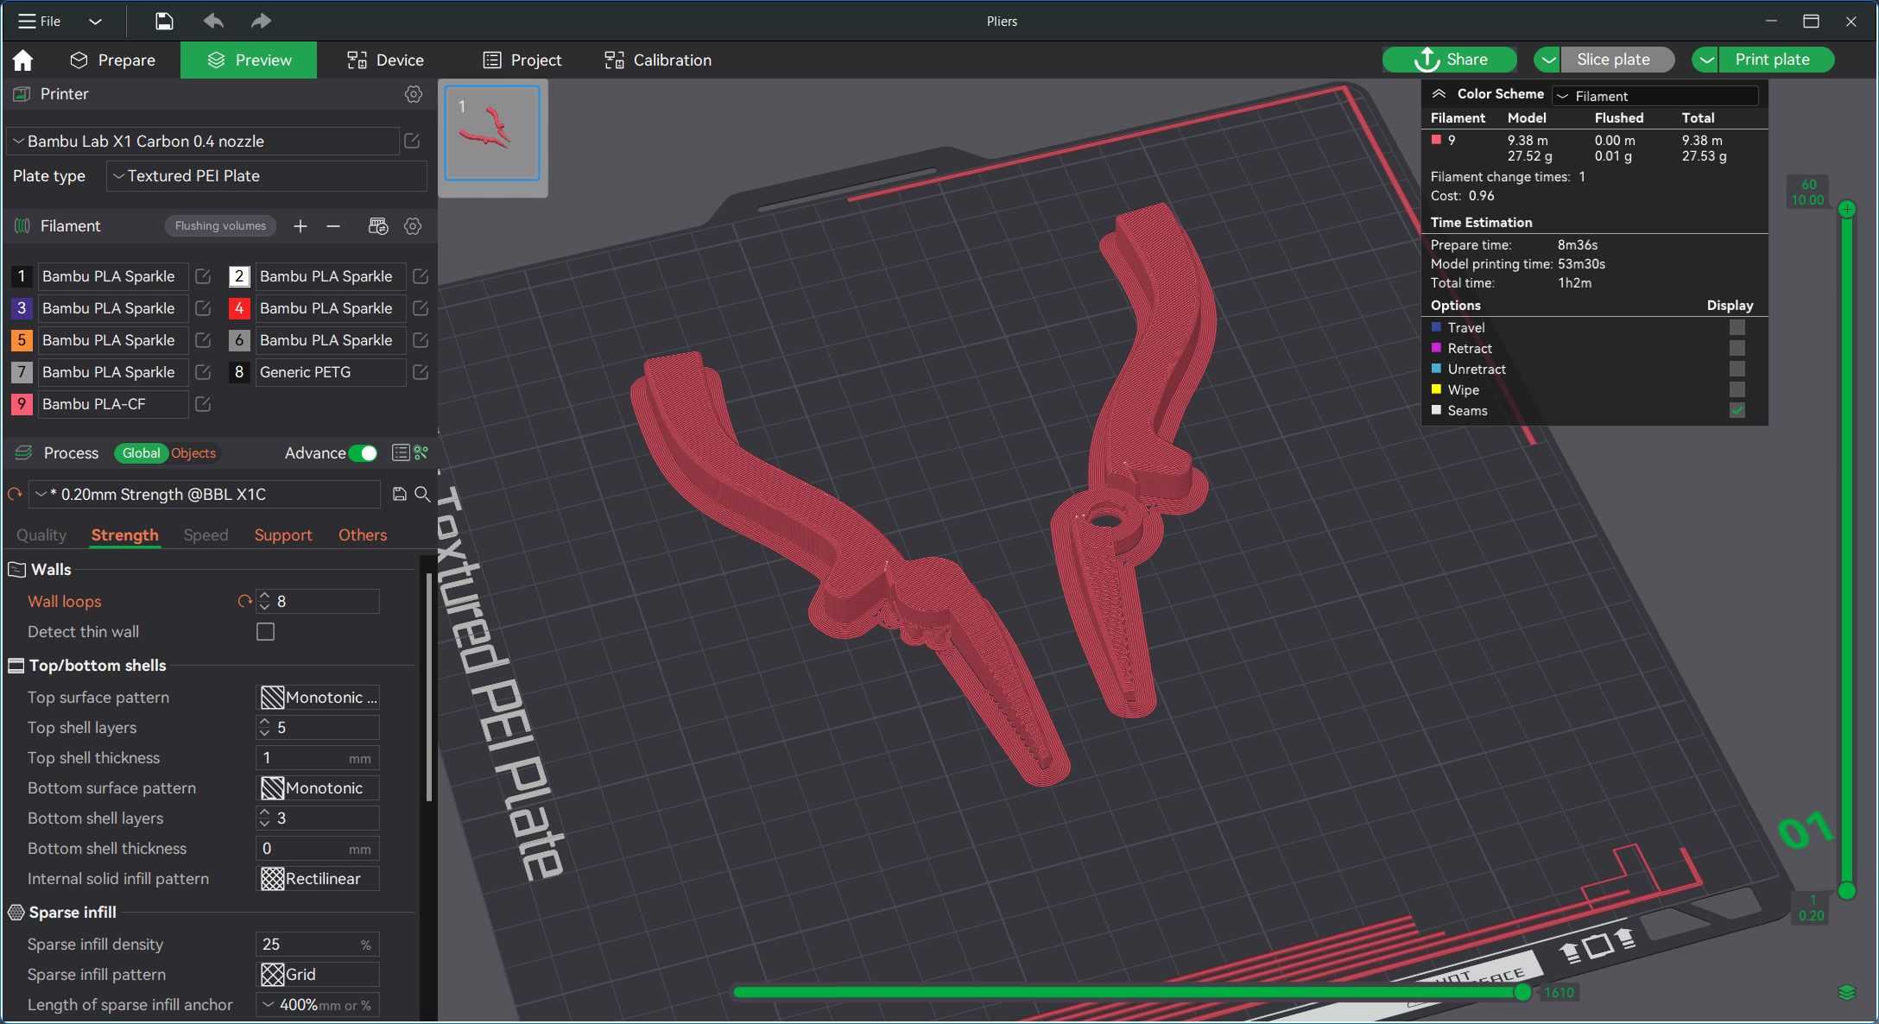Viewport: 1879px width, 1024px height.
Task: Reset the modified process preset
Action: pyautogui.click(x=15, y=494)
